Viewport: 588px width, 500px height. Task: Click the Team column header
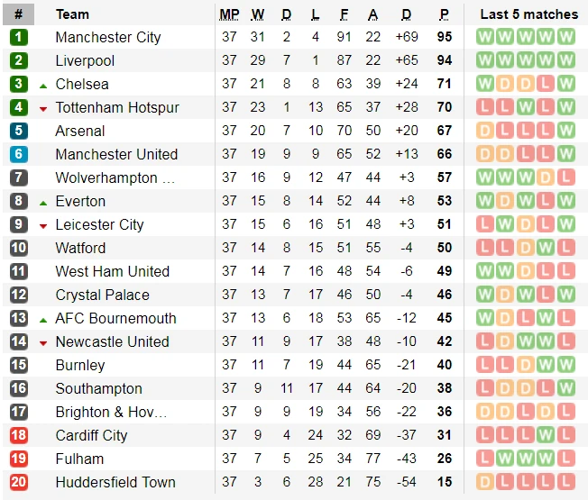[x=72, y=14]
